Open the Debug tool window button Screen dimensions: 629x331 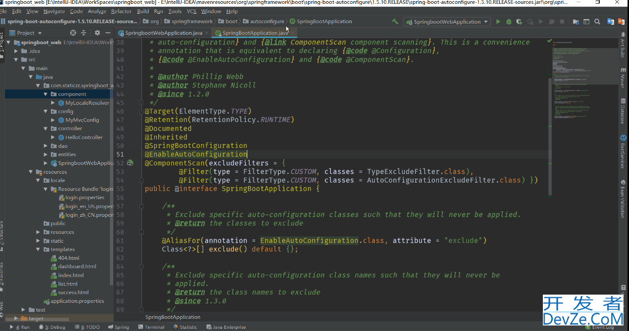coord(52,327)
